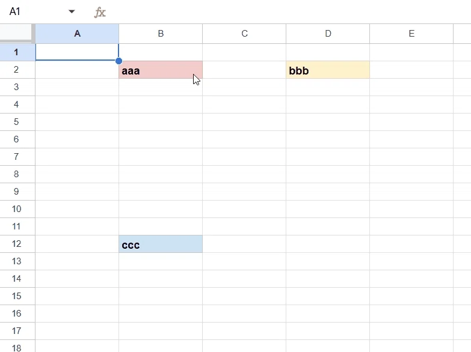Select column C header
The height and width of the screenshot is (352, 471).
click(x=244, y=34)
